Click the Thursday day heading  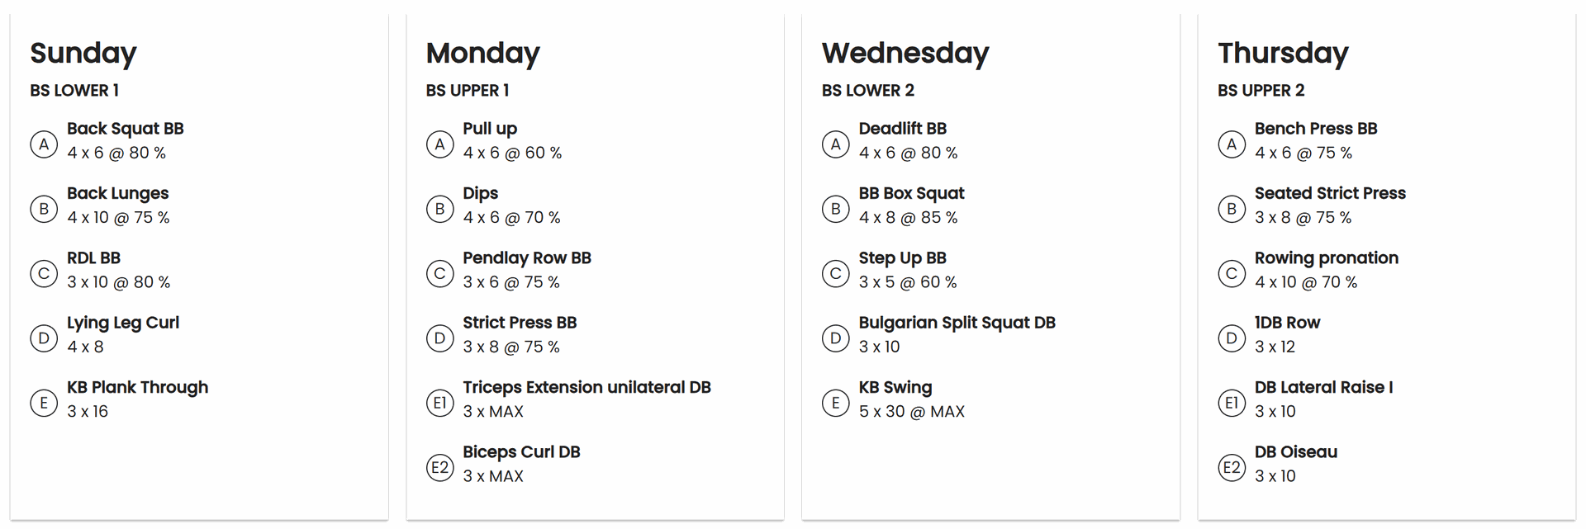click(x=1283, y=53)
